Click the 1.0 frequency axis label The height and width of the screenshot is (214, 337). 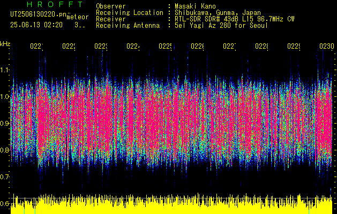(x=5, y=96)
